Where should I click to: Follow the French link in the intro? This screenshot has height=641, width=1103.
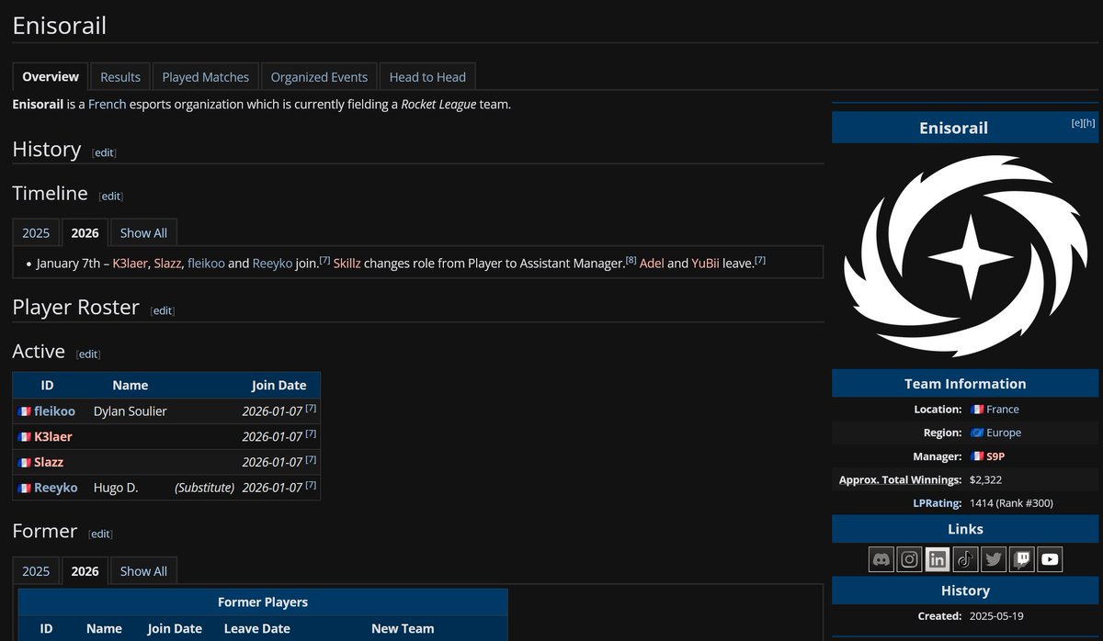[108, 105]
